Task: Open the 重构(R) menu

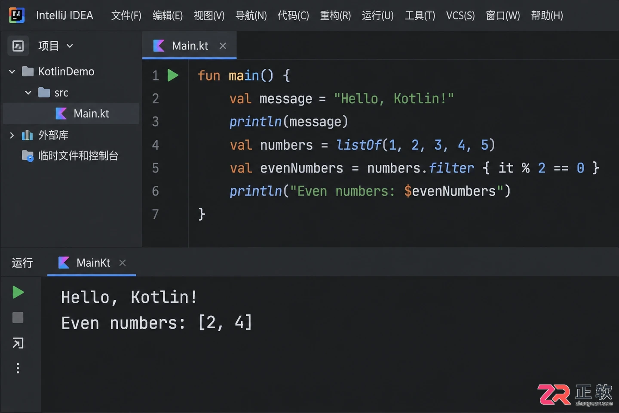Action: pos(335,16)
